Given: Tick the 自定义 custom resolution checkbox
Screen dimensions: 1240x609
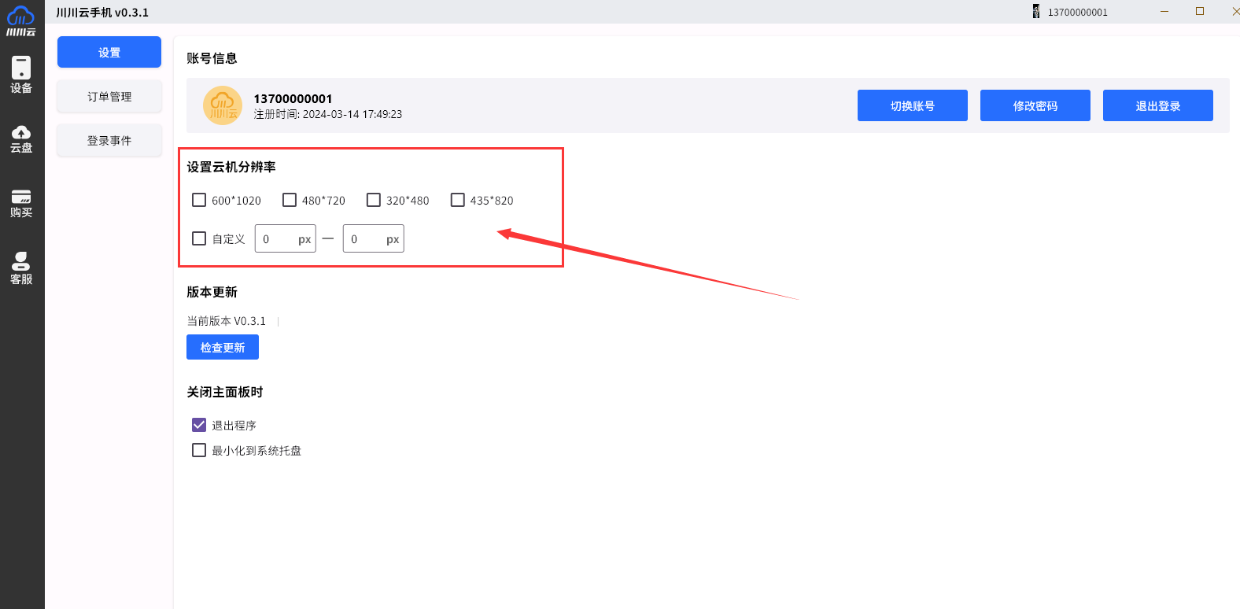Looking at the screenshot, I should point(199,238).
